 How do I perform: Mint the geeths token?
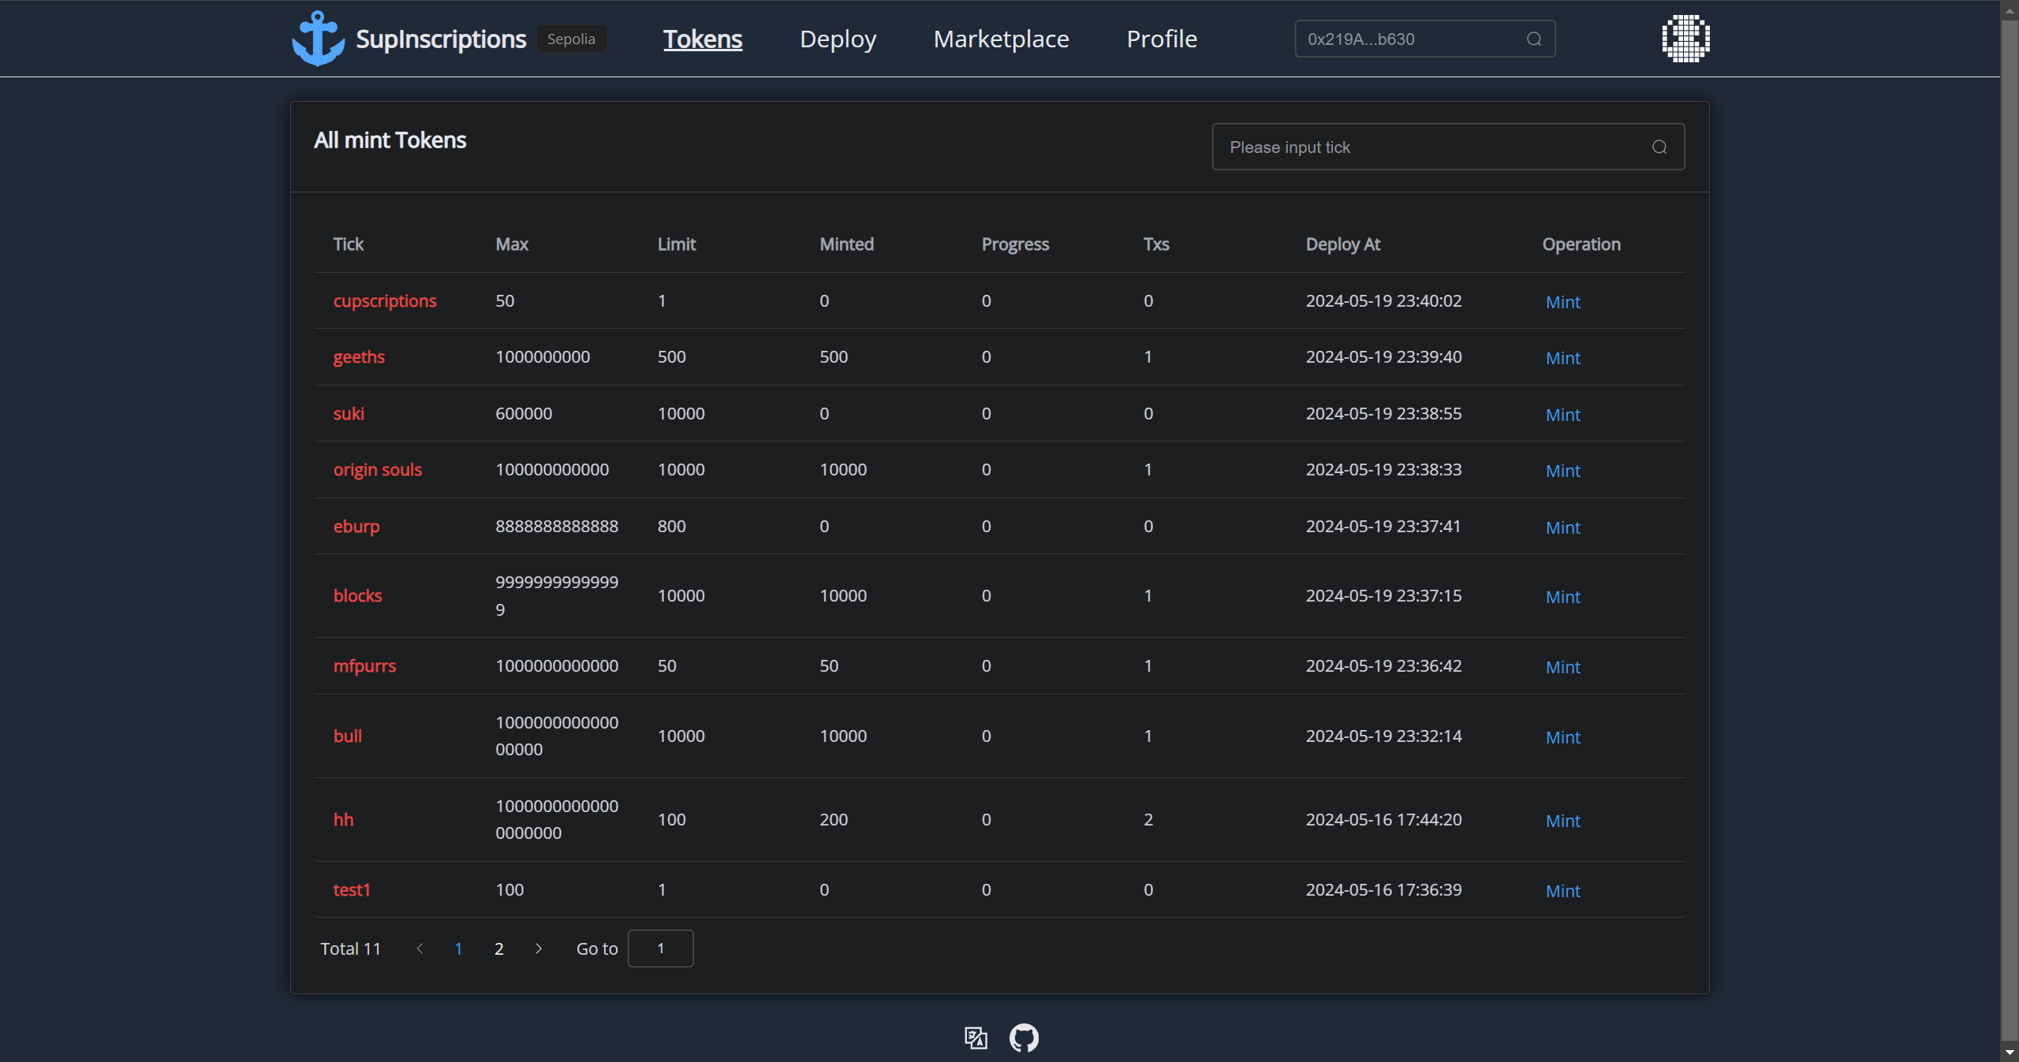point(1562,358)
